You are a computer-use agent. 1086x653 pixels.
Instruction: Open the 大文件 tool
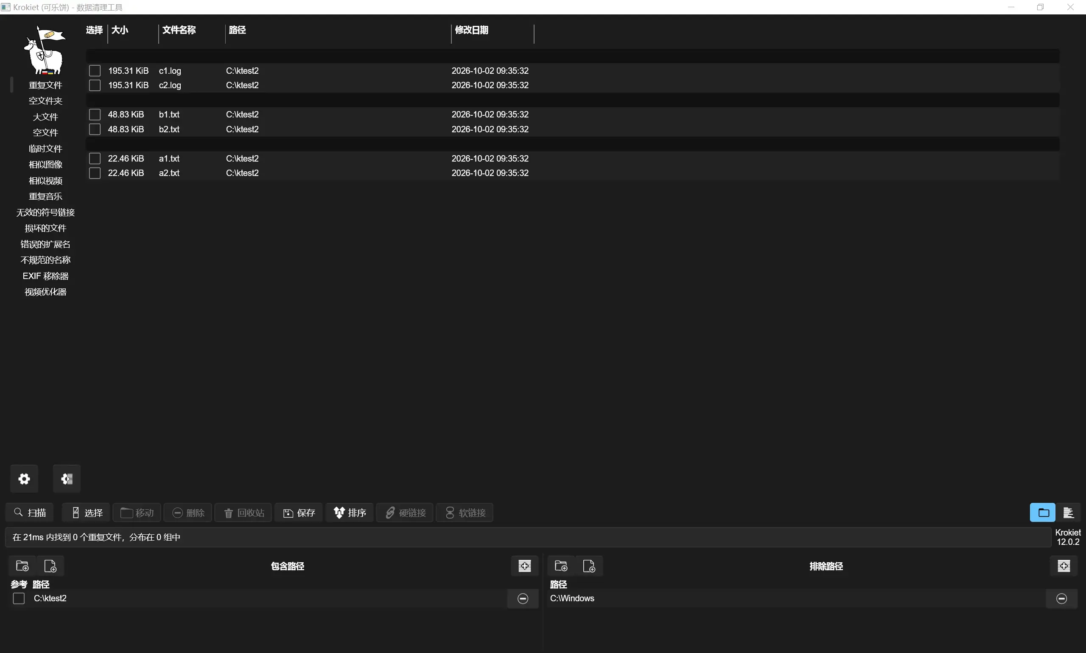pos(45,117)
